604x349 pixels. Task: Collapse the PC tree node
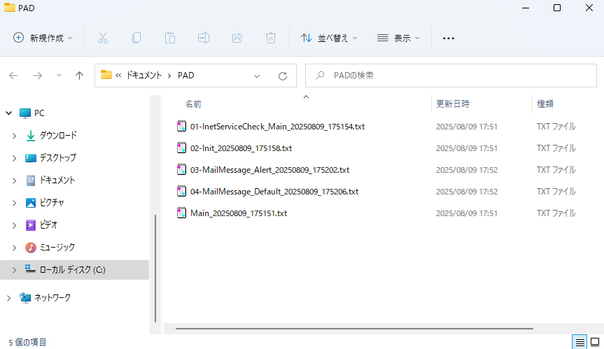[x=8, y=113]
